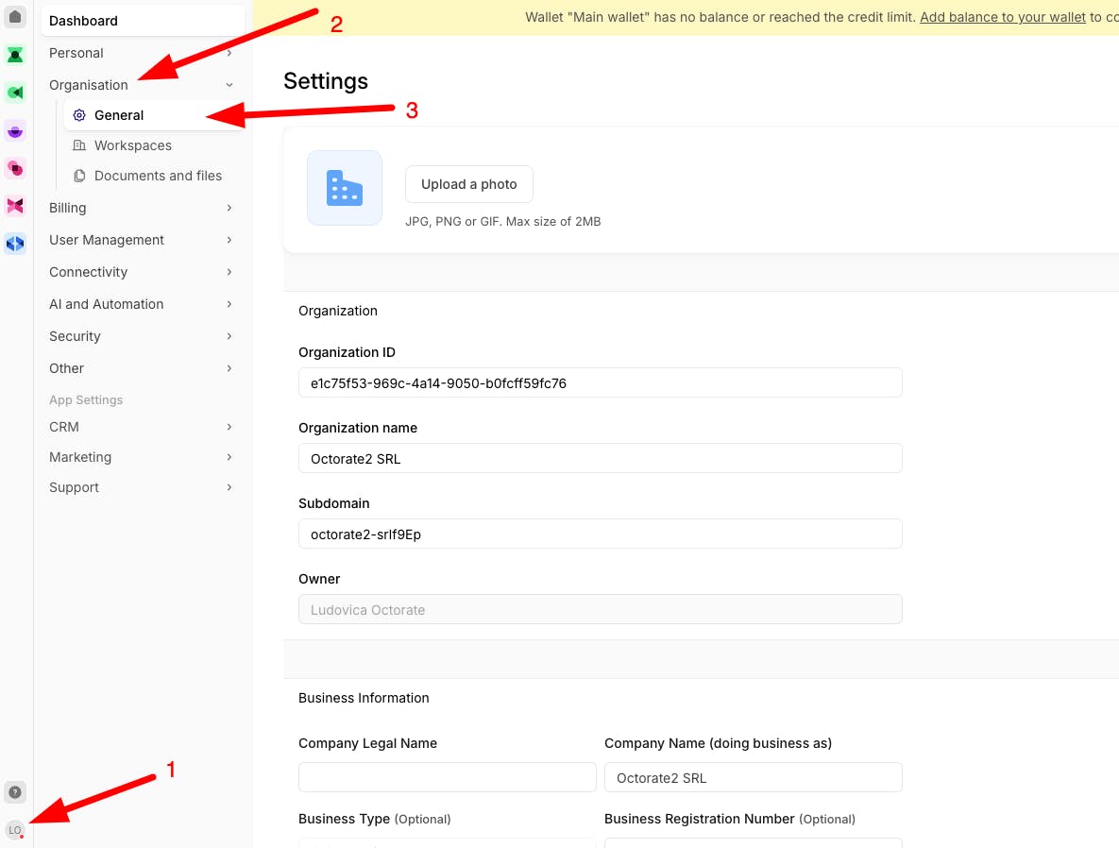
Task: Open the green video meetings app icon
Action: 15,93
